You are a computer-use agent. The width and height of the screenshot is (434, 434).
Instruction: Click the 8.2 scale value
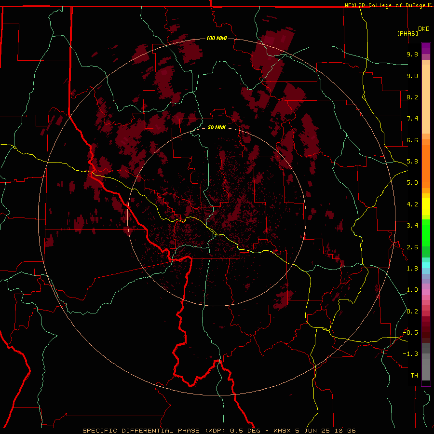(412, 97)
